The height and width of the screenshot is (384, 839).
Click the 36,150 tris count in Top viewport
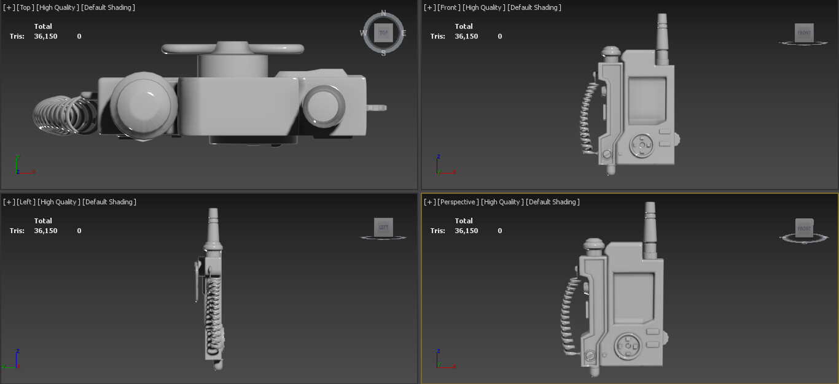pos(45,36)
